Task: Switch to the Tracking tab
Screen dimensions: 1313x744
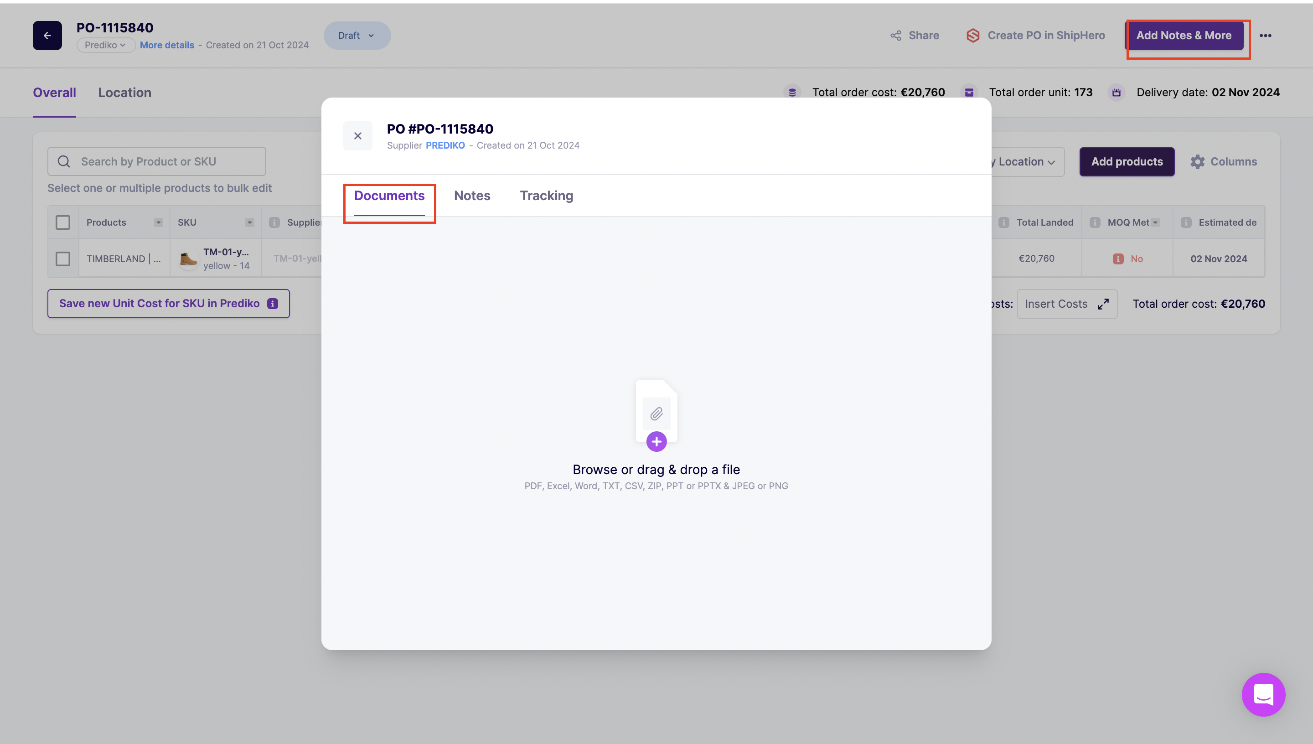Action: click(546, 196)
